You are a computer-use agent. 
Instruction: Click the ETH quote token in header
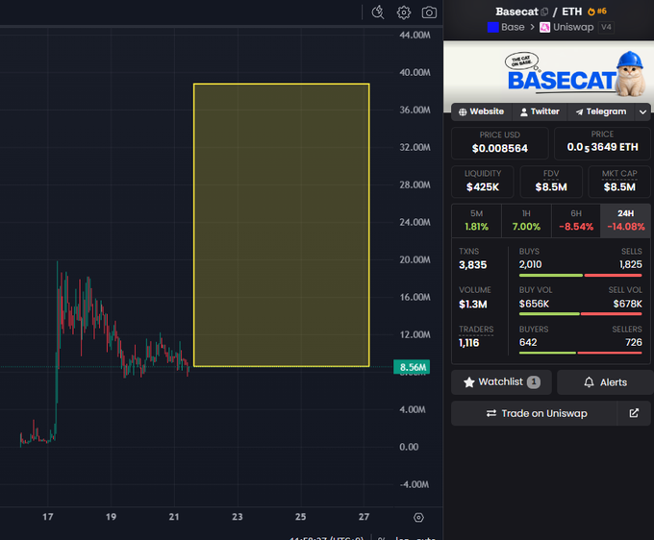(x=571, y=12)
